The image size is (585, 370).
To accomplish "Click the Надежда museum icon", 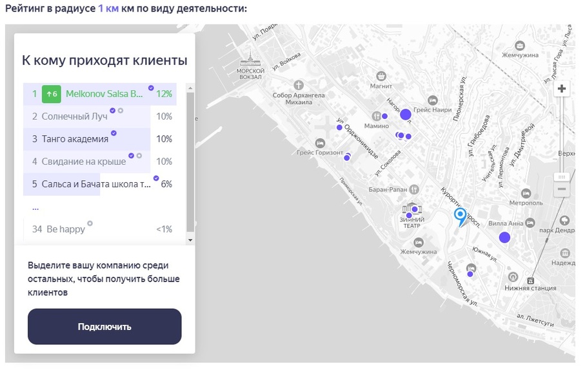I will [565, 254].
